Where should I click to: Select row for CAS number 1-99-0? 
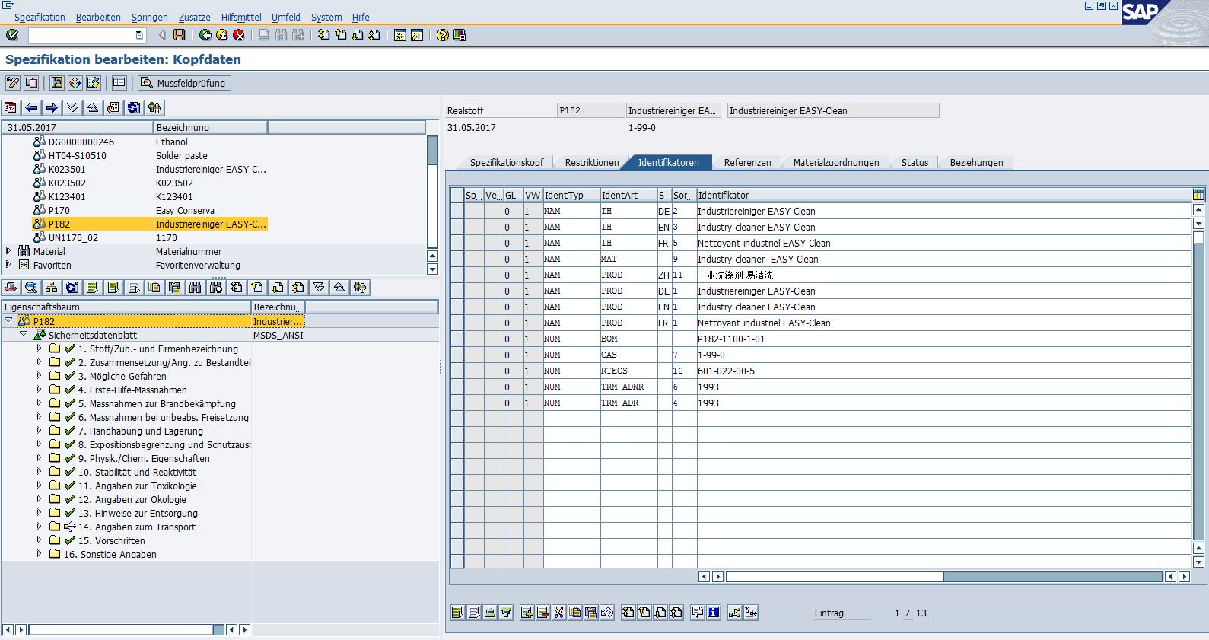pos(457,355)
